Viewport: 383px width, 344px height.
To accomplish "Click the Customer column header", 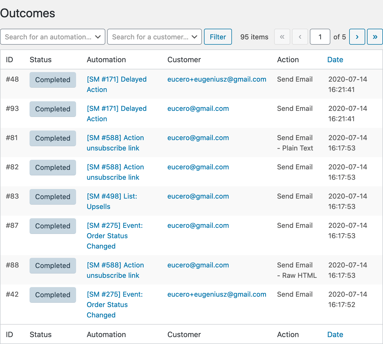I will [x=184, y=60].
